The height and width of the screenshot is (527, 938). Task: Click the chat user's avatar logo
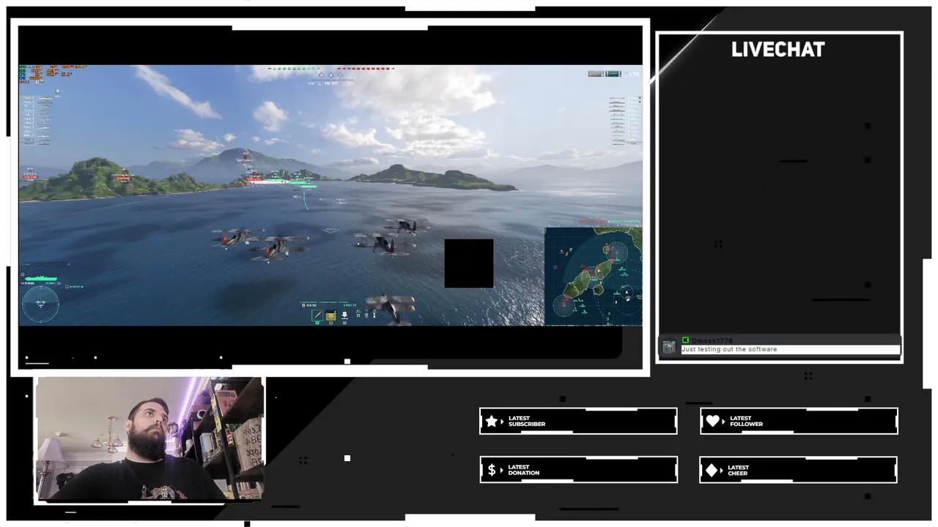click(x=668, y=348)
